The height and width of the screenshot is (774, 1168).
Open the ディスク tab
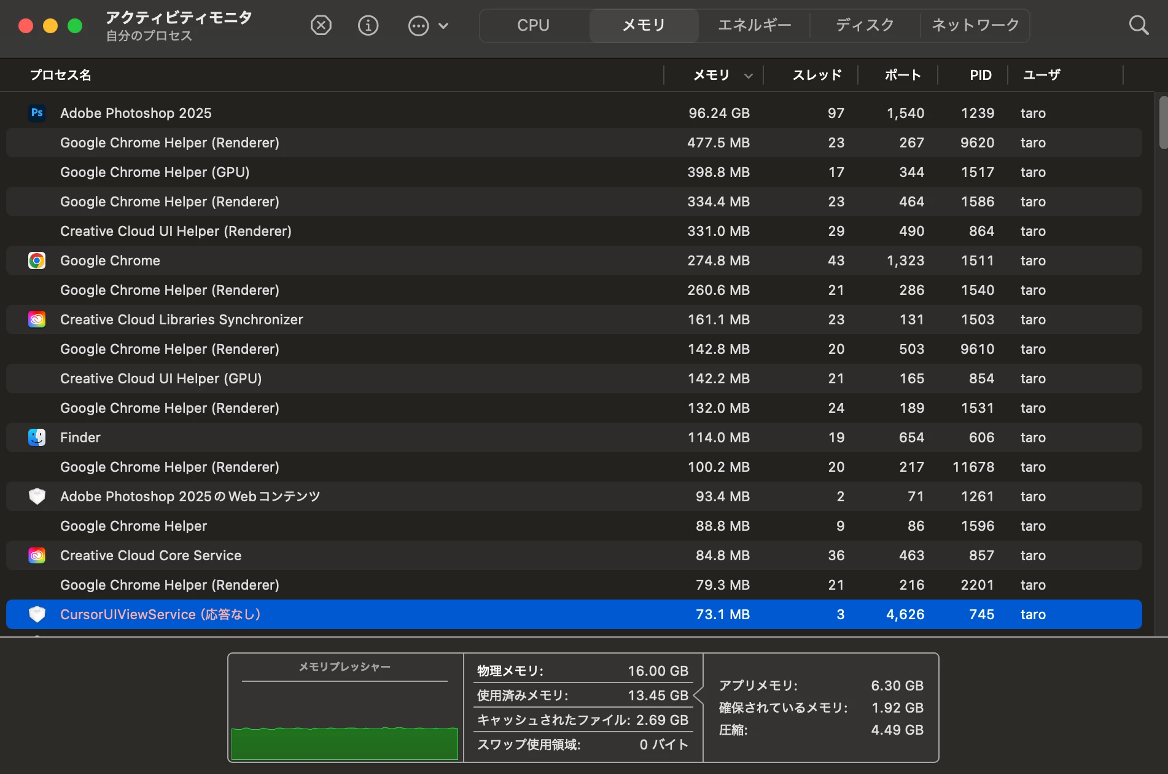click(865, 25)
